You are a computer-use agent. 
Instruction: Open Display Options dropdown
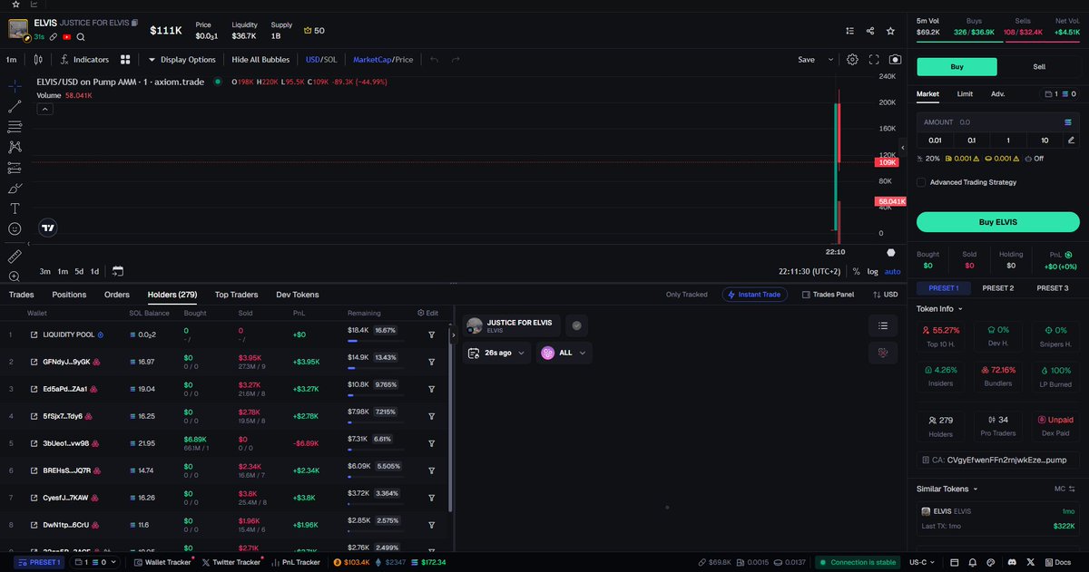(182, 60)
